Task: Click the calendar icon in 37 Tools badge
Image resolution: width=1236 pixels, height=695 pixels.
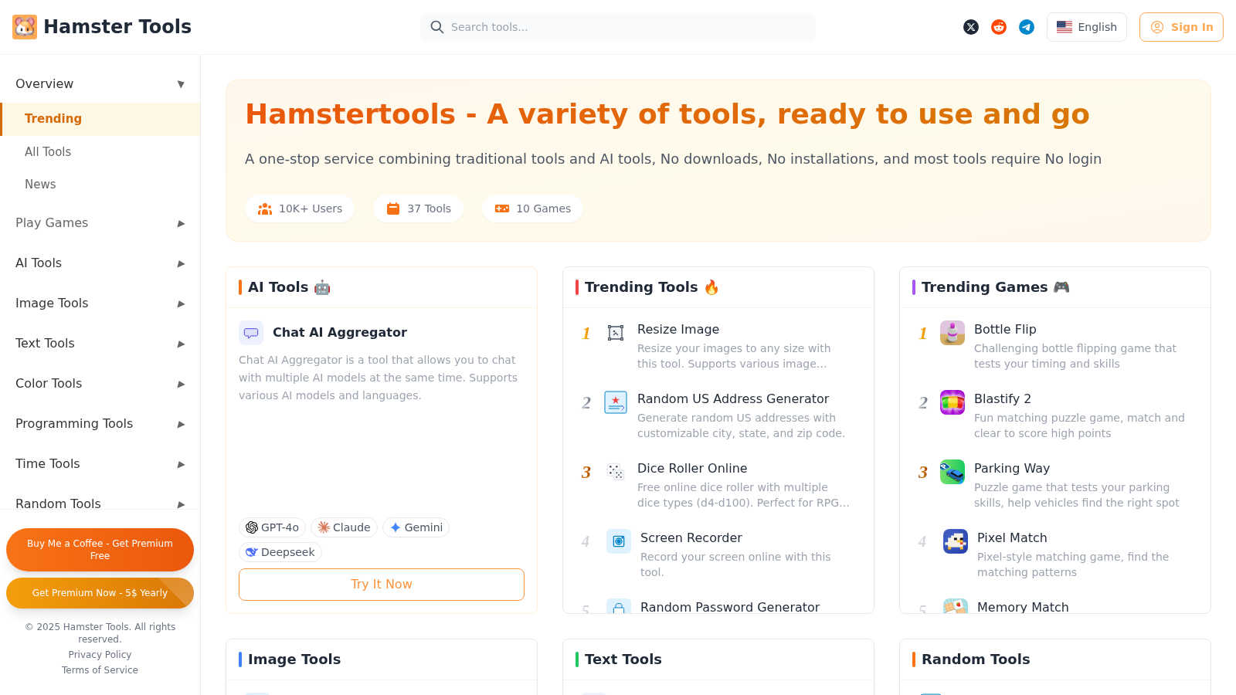Action: pyautogui.click(x=393, y=208)
